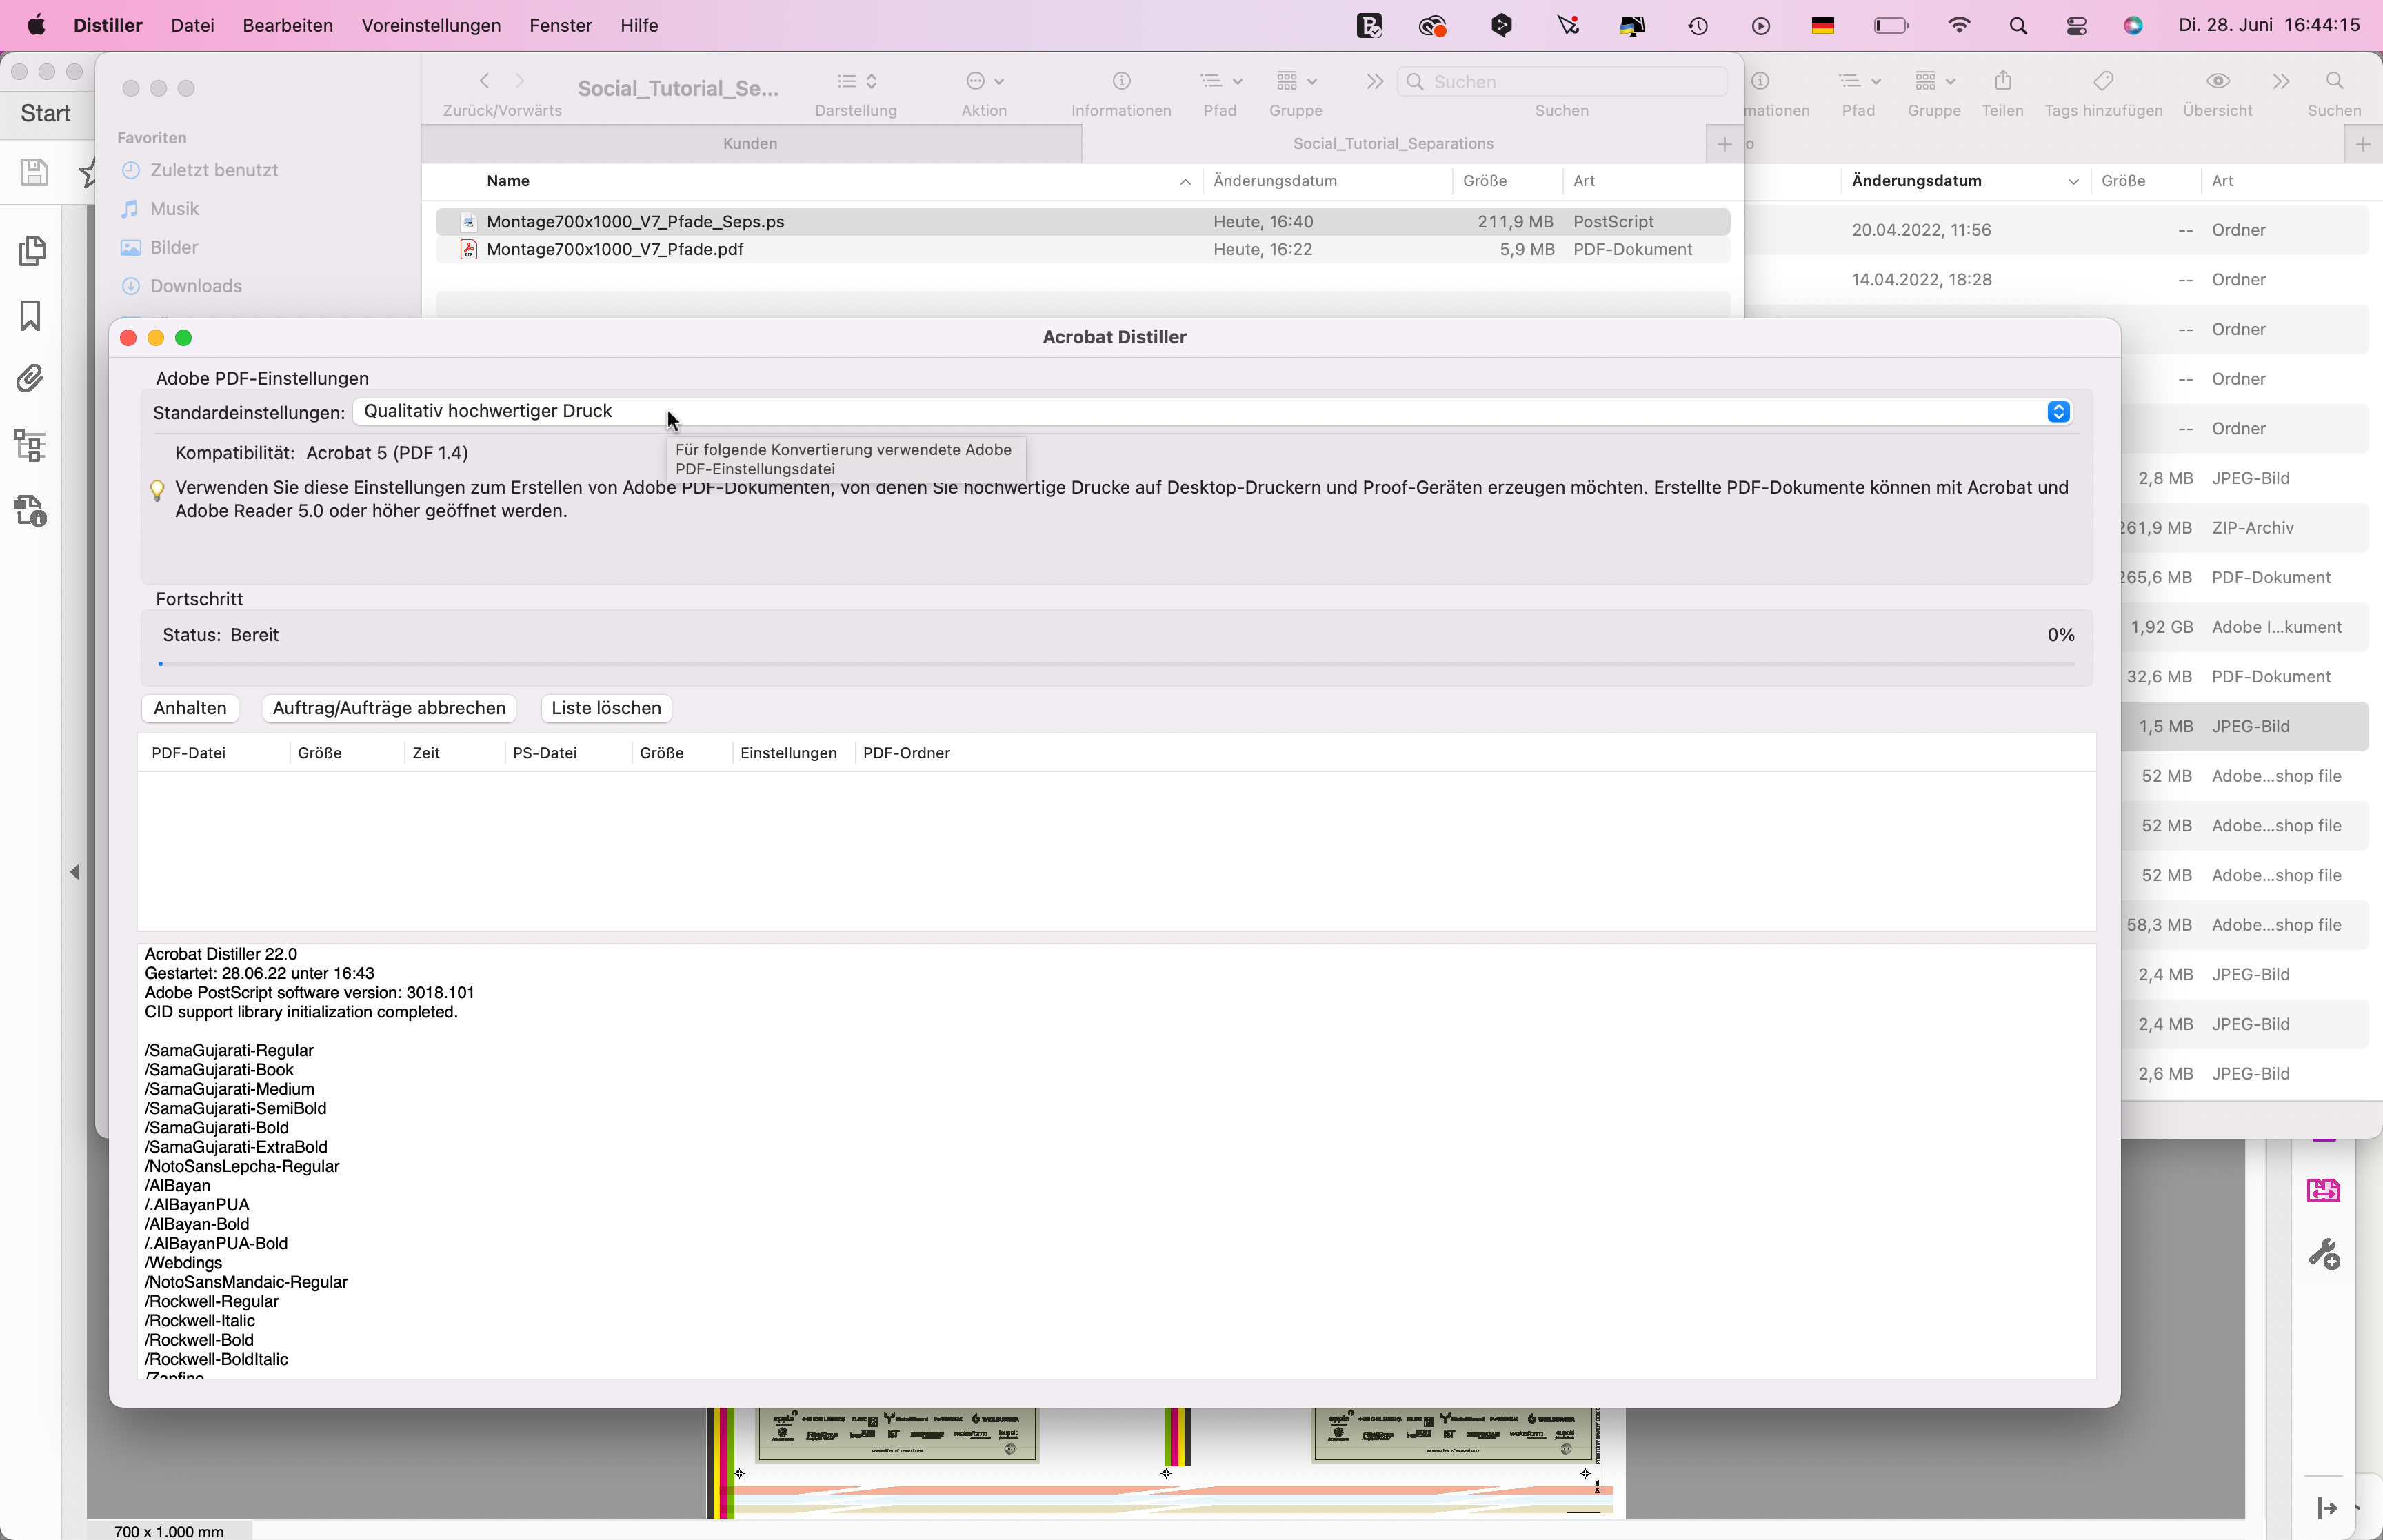
Task: Open the Gruppe dropdown in front Finder
Action: point(1296,81)
